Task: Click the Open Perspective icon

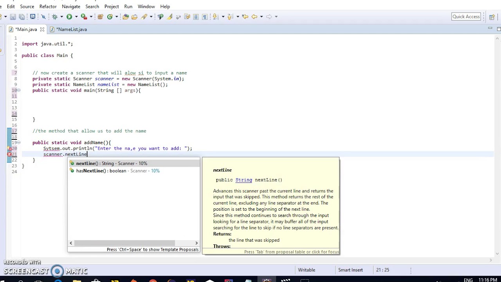Action: pos(492,16)
